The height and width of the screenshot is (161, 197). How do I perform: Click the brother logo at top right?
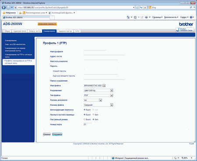[x=186, y=24]
